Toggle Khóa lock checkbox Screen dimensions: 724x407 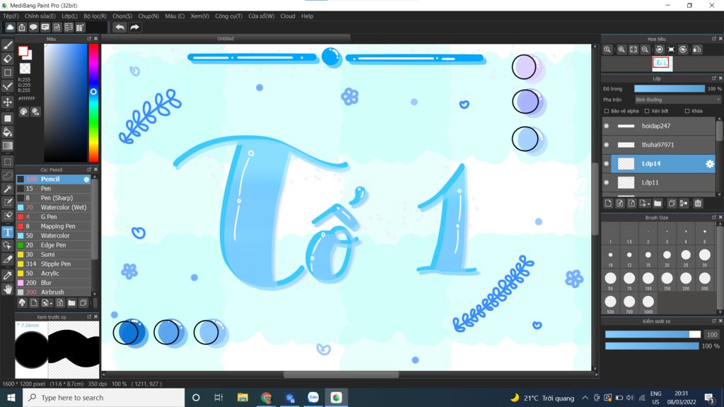[687, 111]
